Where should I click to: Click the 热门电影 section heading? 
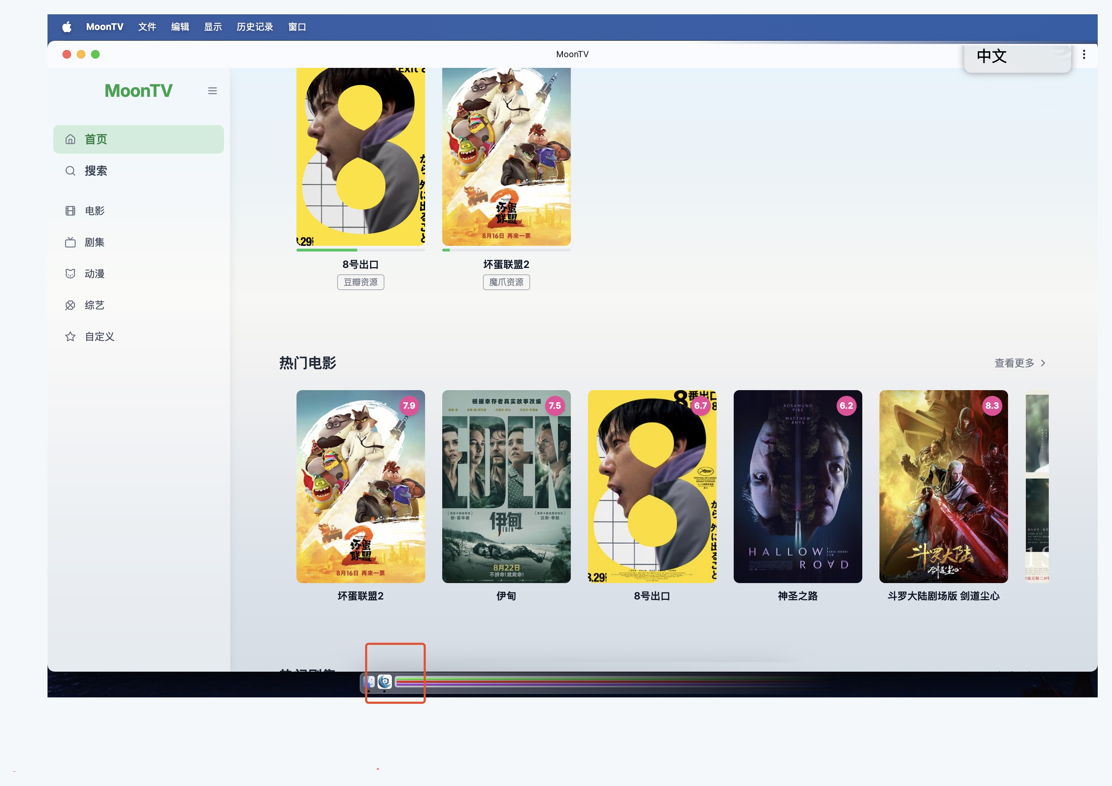tap(308, 363)
